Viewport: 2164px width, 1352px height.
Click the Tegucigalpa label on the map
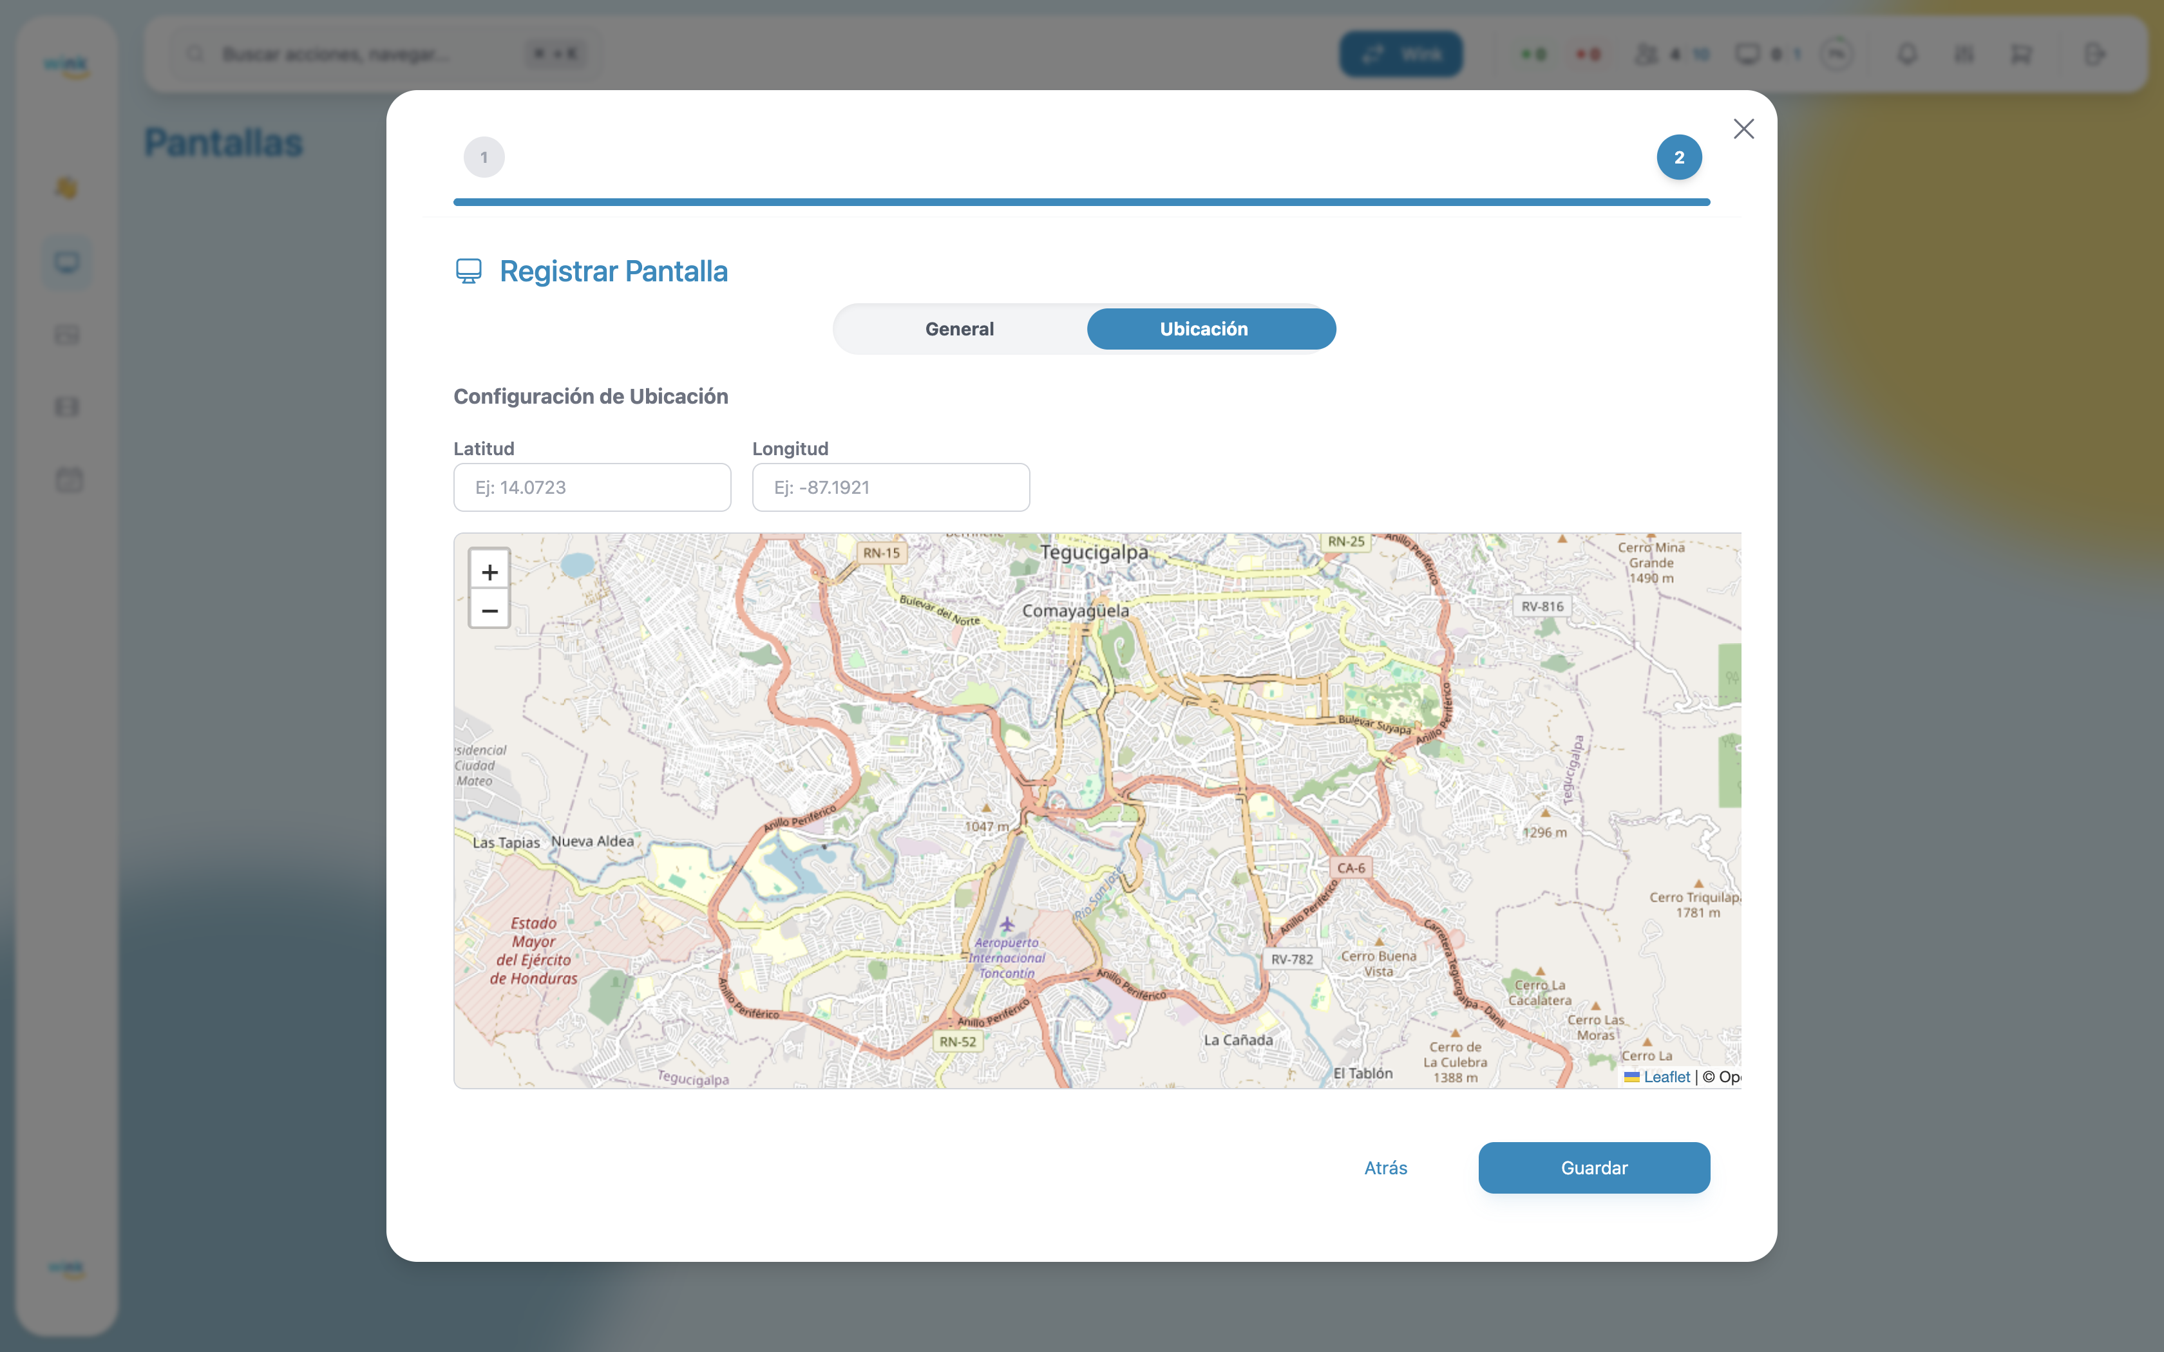click(1094, 552)
